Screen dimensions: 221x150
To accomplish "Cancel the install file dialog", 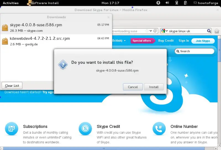I will pyautogui.click(x=133, y=87).
